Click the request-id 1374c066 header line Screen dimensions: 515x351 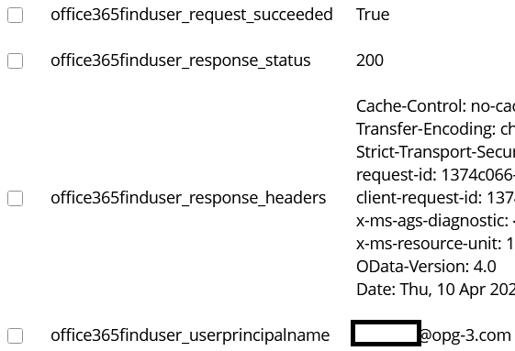[x=435, y=175]
